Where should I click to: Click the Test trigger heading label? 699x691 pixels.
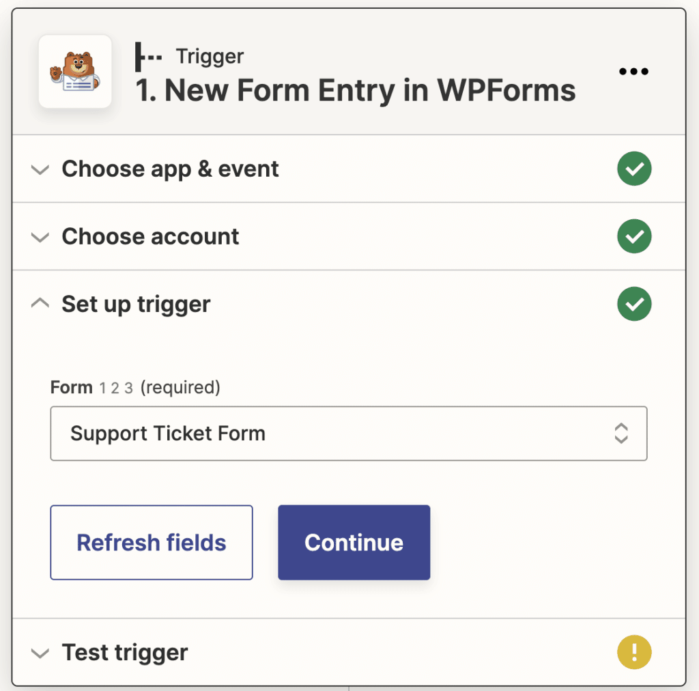coord(124,653)
